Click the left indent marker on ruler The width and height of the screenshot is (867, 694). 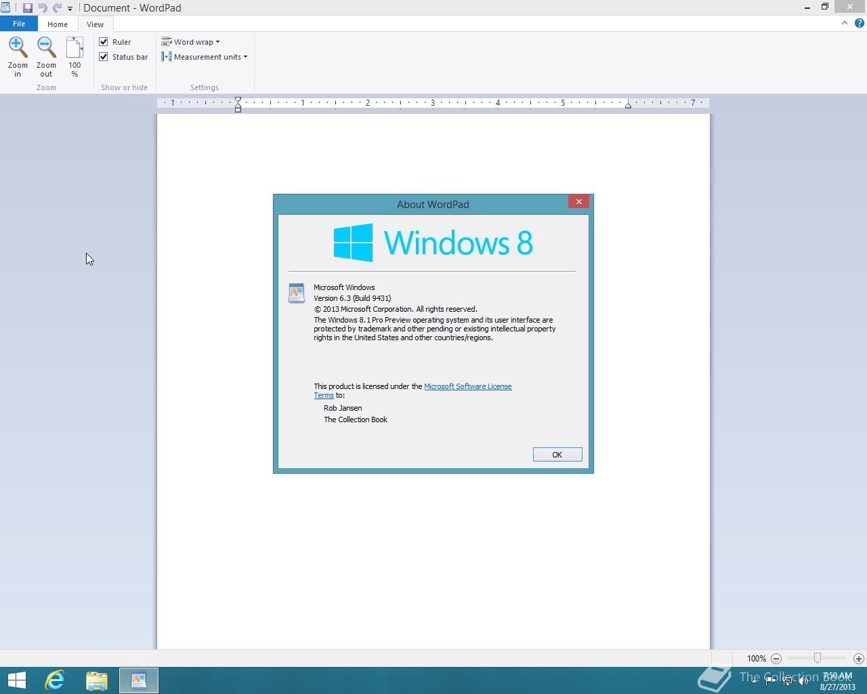[238, 104]
